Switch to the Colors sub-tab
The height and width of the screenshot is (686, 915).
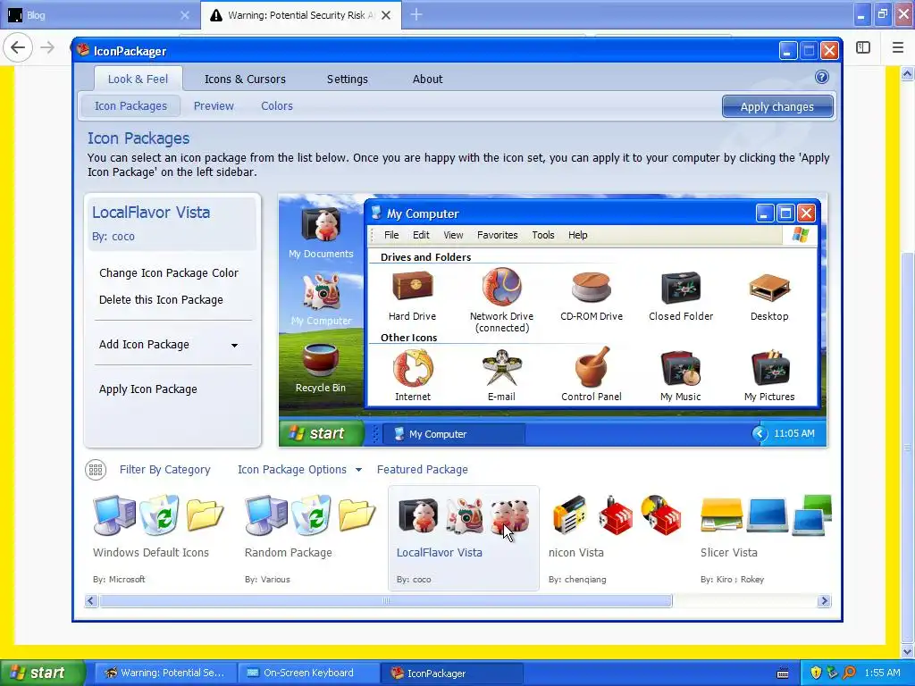277,106
